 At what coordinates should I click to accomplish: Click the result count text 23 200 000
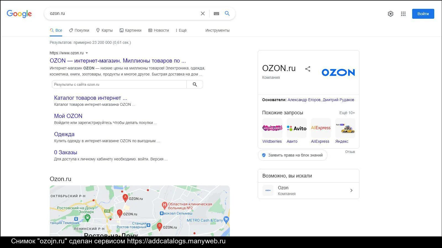tap(102, 42)
